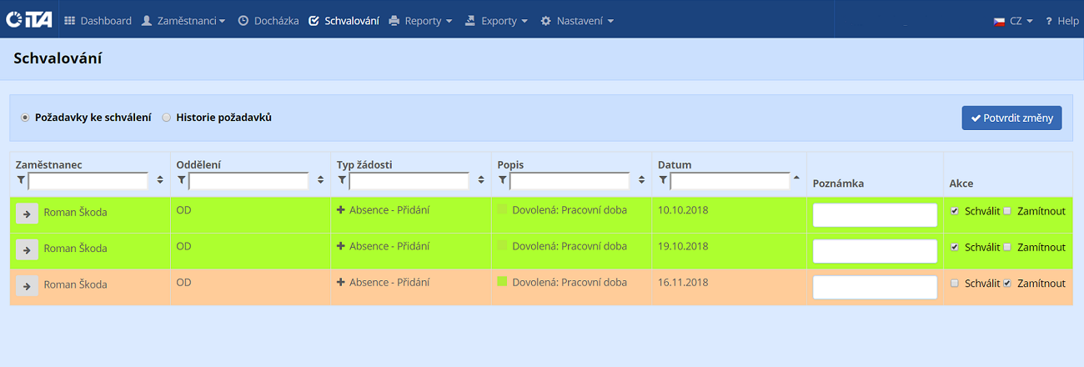Open the CZ language selector
Screen dimensions: 1084x367
[1013, 21]
